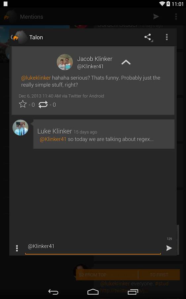This screenshot has width=186, height=299.
Task: Tap the @Klinker41 mention in Luke's reply
Action: tap(53, 139)
